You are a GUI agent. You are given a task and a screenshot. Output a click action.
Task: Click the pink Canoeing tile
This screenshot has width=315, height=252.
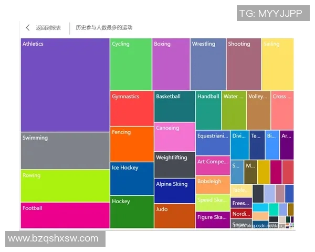(175, 137)
